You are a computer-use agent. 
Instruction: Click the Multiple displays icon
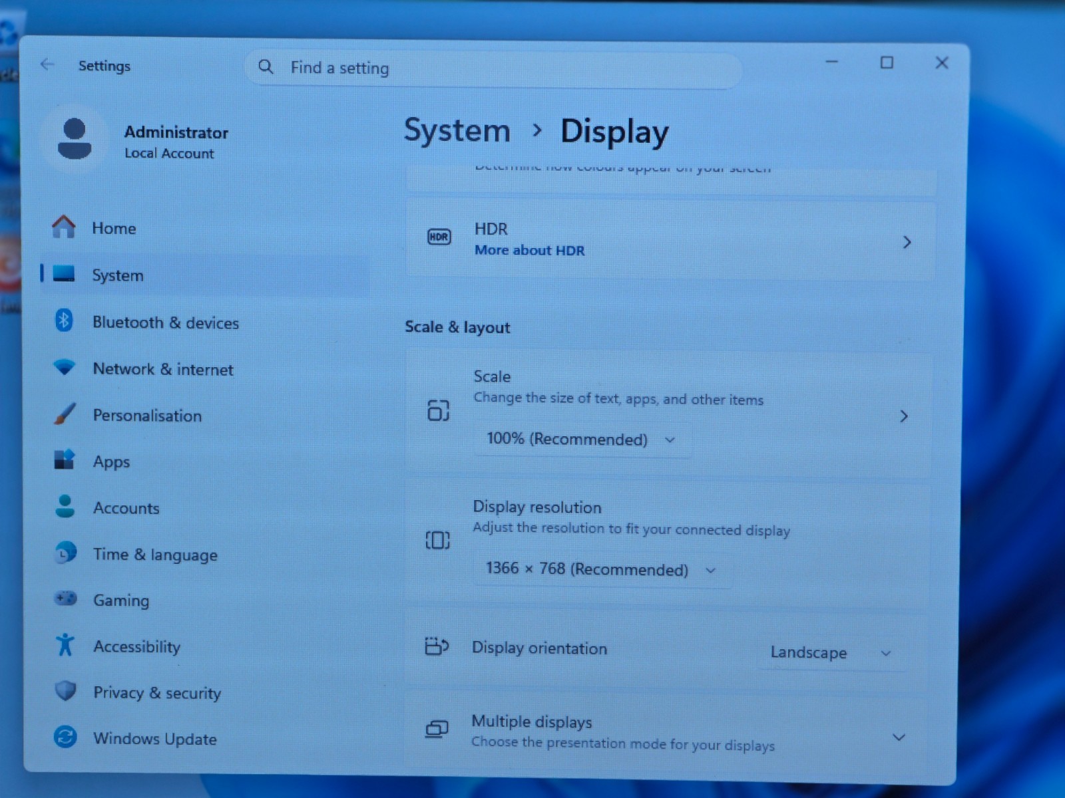pos(437,730)
